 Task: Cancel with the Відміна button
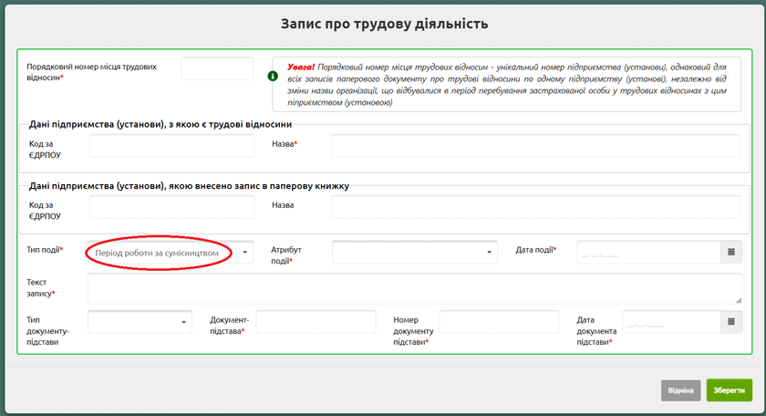tap(680, 390)
